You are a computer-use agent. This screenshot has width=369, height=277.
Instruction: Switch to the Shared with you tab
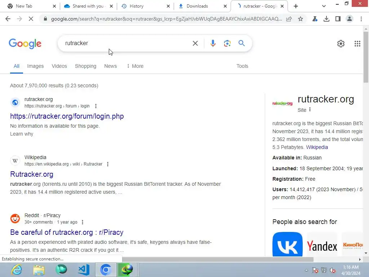[89, 6]
